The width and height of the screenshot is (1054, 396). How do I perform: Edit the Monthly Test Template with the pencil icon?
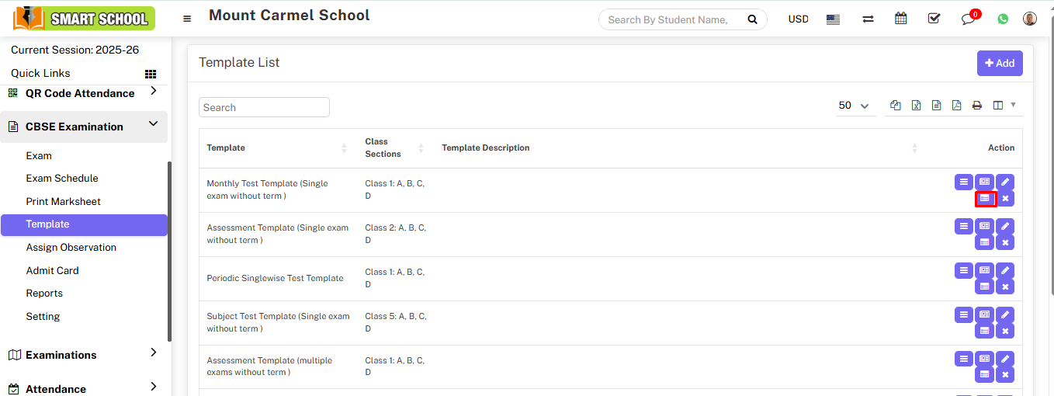[1005, 182]
